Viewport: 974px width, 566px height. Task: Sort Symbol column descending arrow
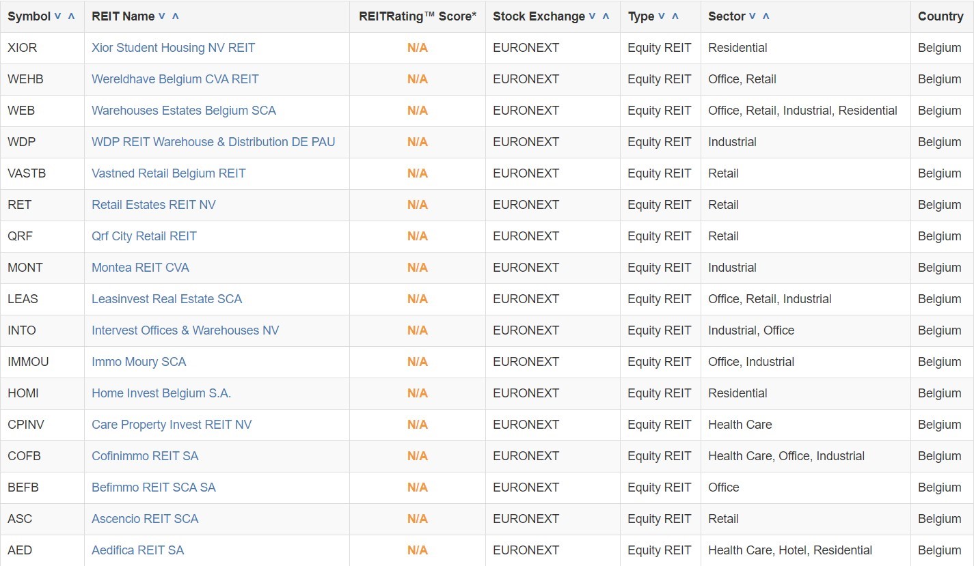click(x=57, y=16)
